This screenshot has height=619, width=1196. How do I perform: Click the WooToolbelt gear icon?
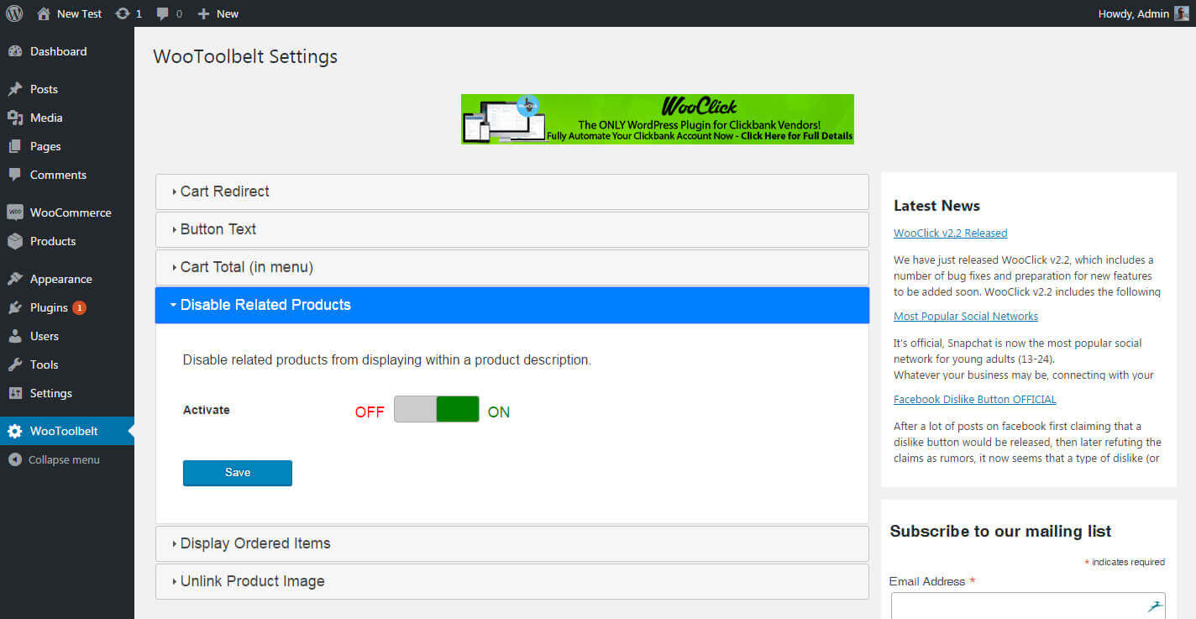(x=14, y=431)
